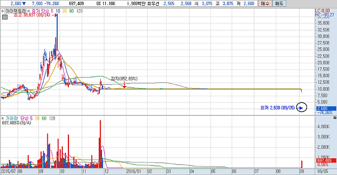Image resolution: width=337 pixels, height=175 pixels.
Task: Click the 2,565 best ask price
Action: pyautogui.click(x=168, y=3)
